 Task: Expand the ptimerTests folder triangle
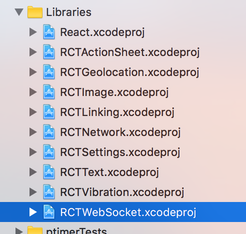(19, 231)
